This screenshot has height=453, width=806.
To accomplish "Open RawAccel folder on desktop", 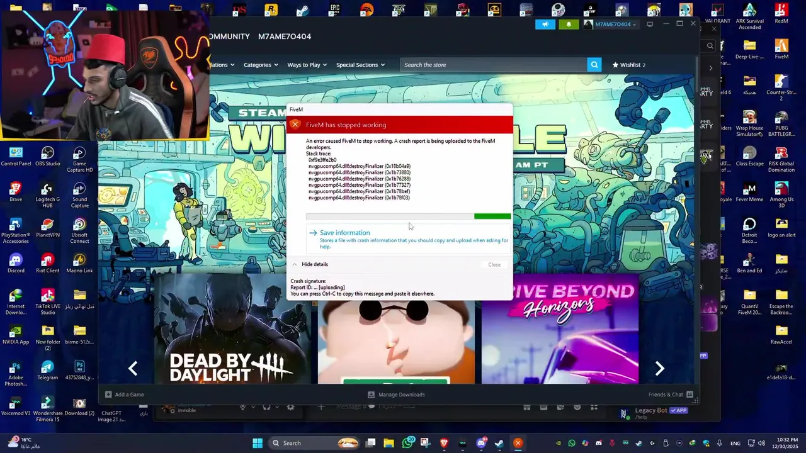I will click(x=781, y=334).
